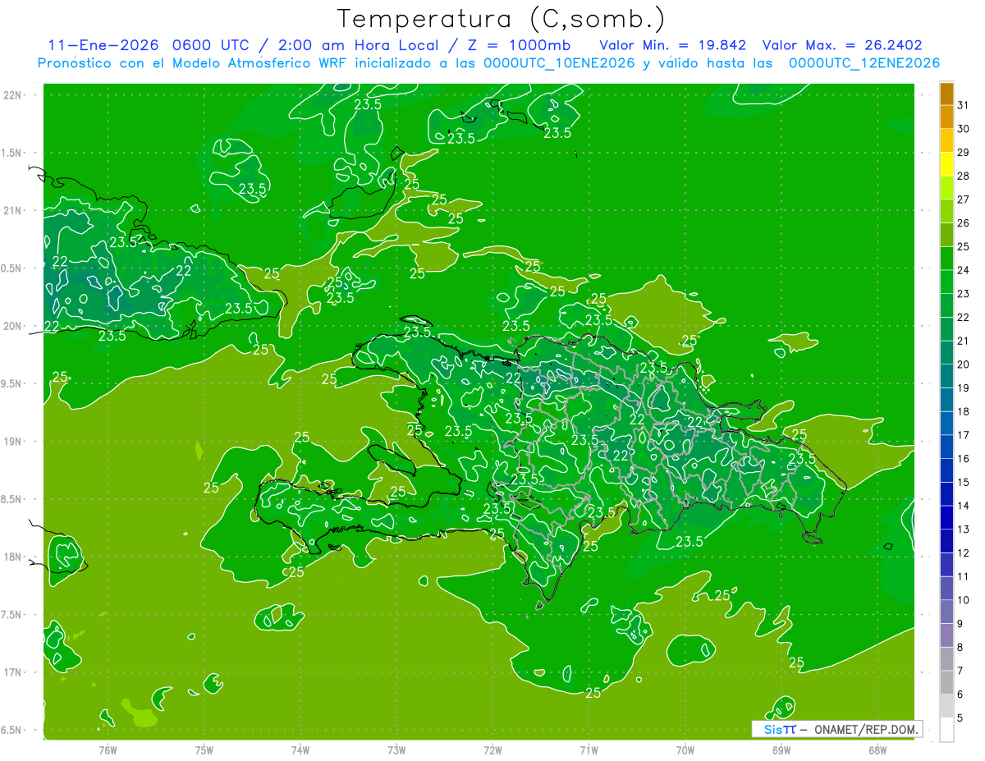Click the '0000UTC_10ENE2026' initialization time text
985x761 pixels.
click(x=558, y=63)
